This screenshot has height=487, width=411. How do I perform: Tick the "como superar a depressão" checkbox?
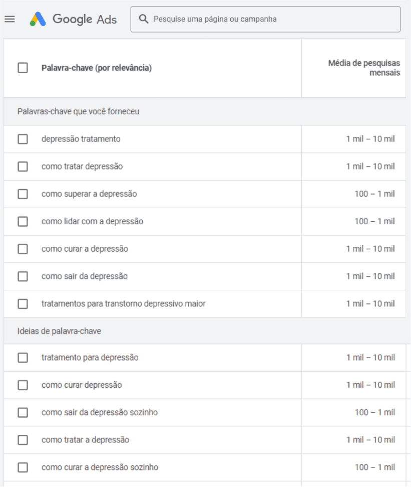[x=23, y=194]
